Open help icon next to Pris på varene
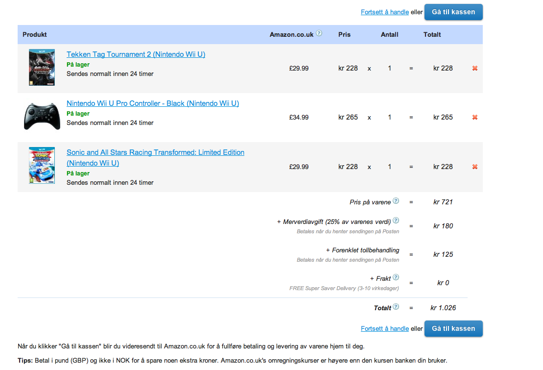The width and height of the screenshot is (543, 370). click(x=396, y=201)
